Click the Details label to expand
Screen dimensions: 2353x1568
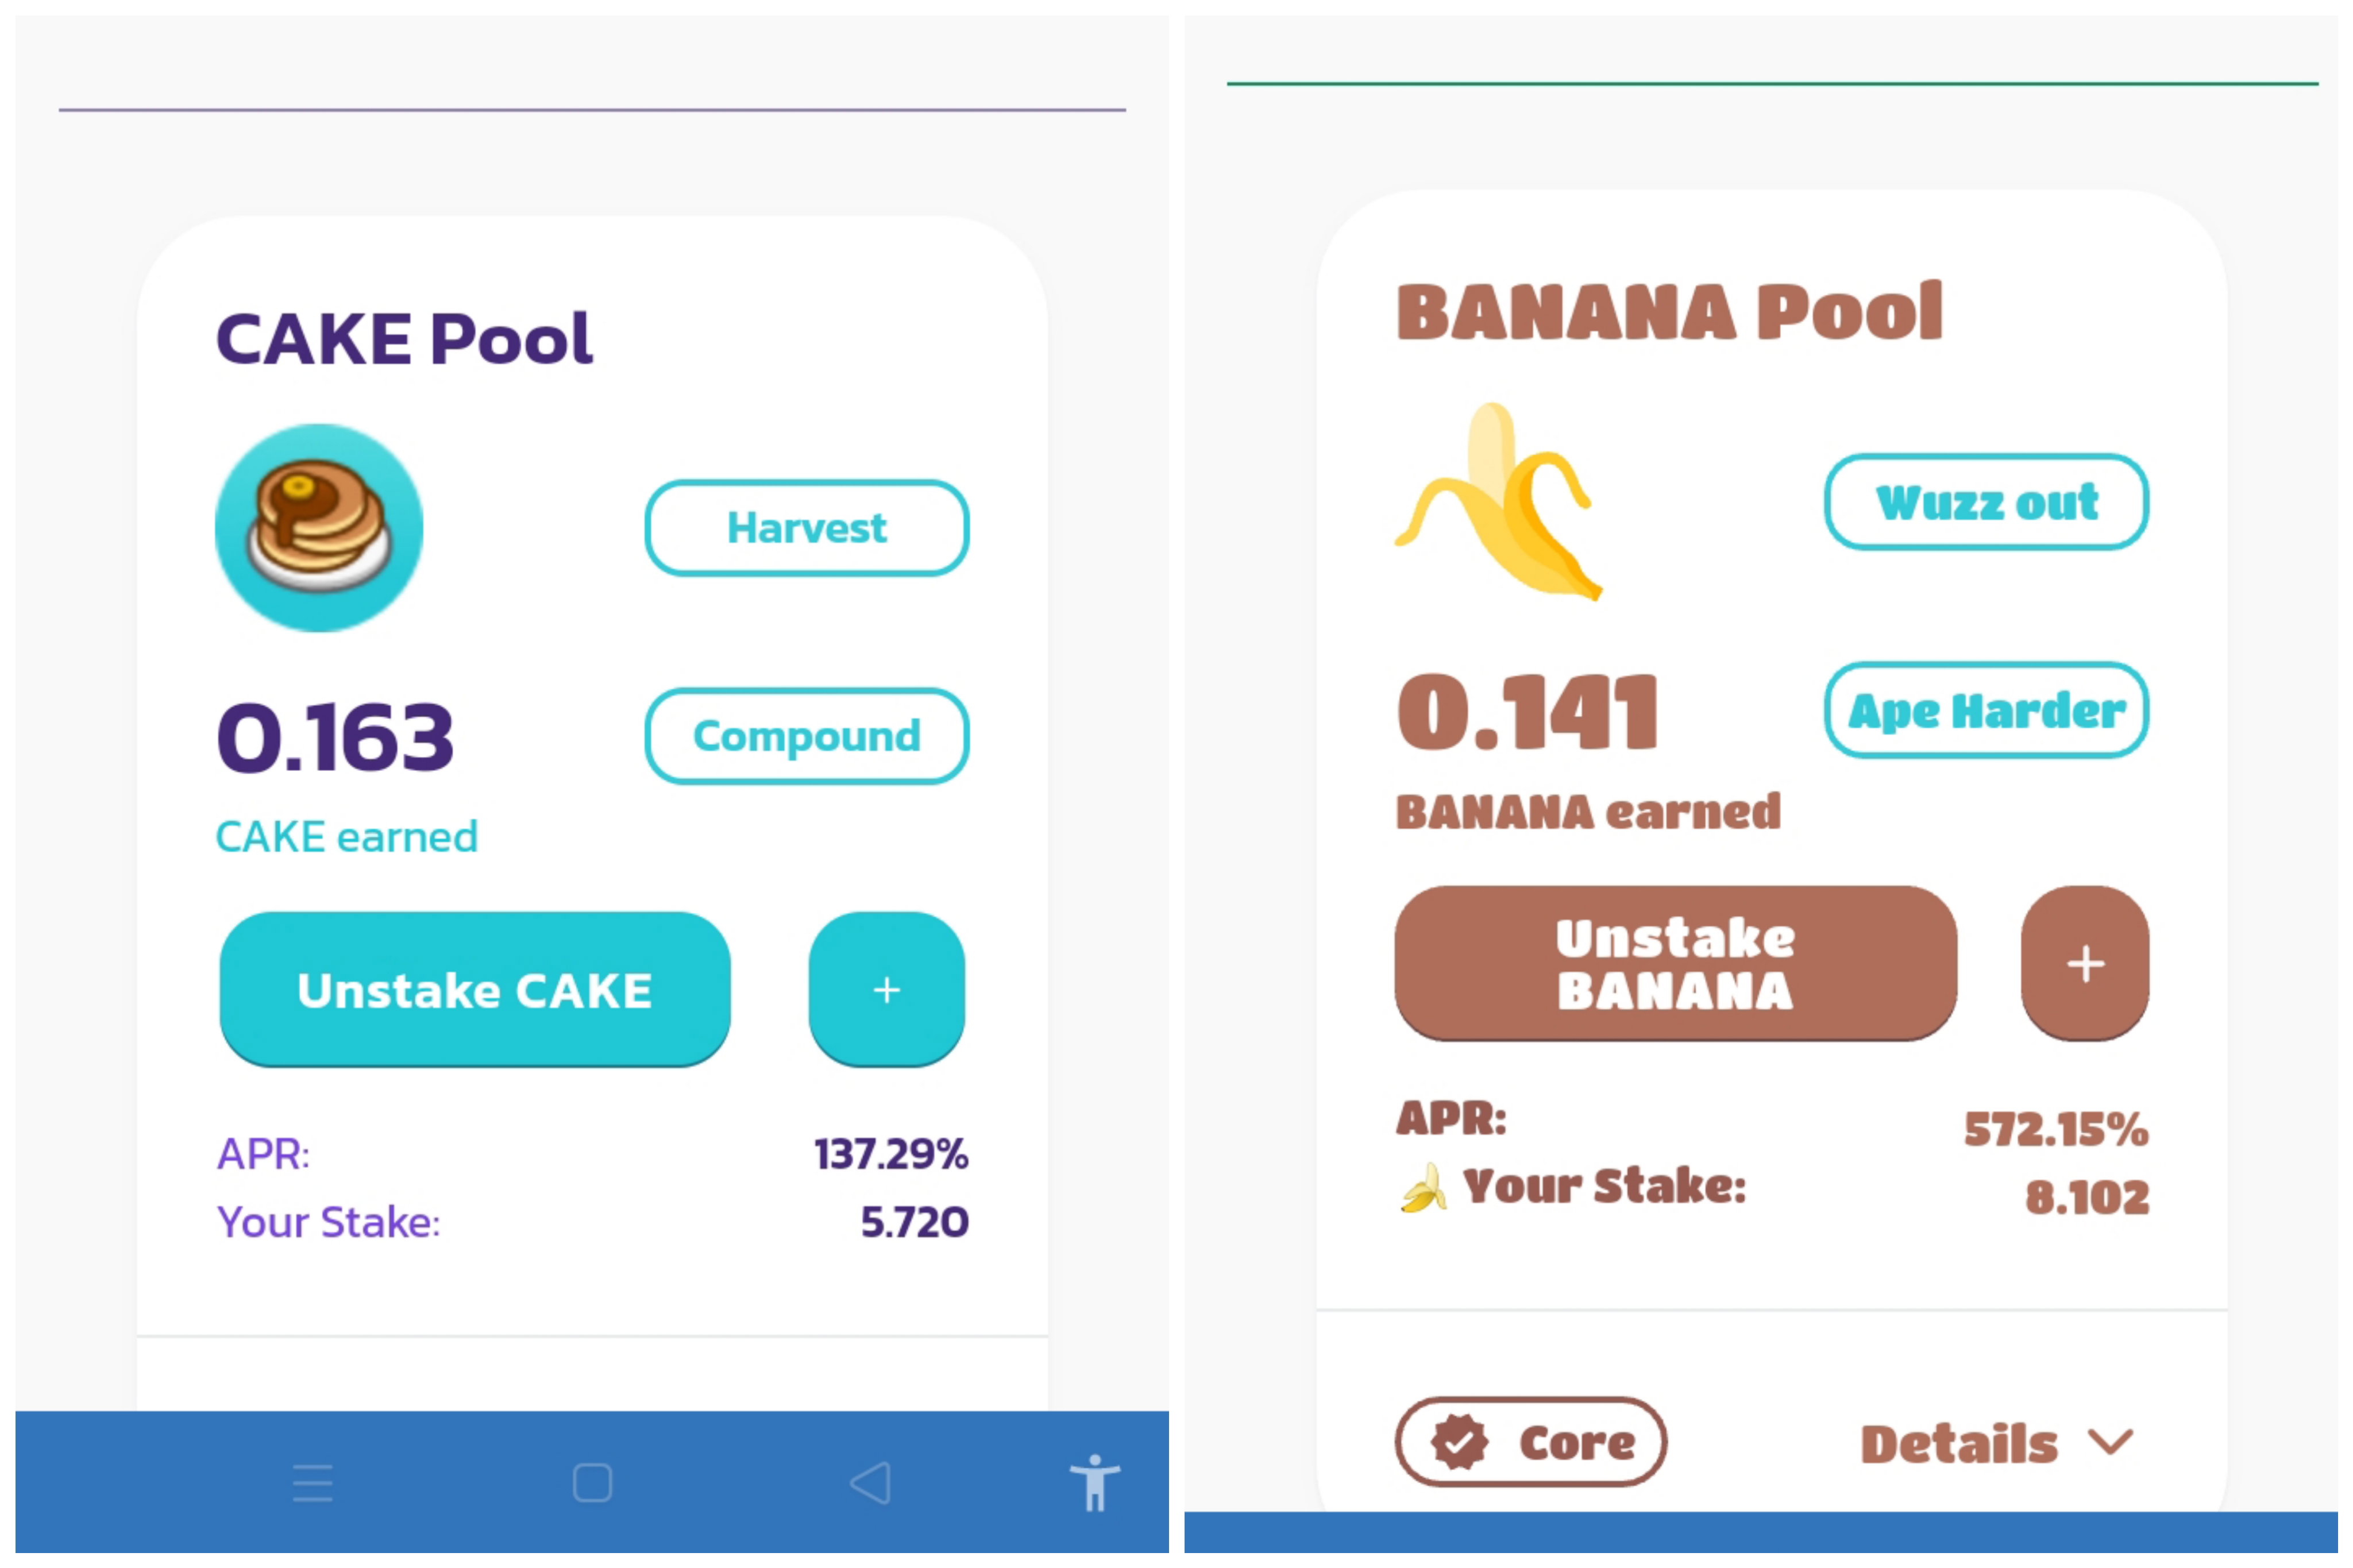point(1958,1443)
